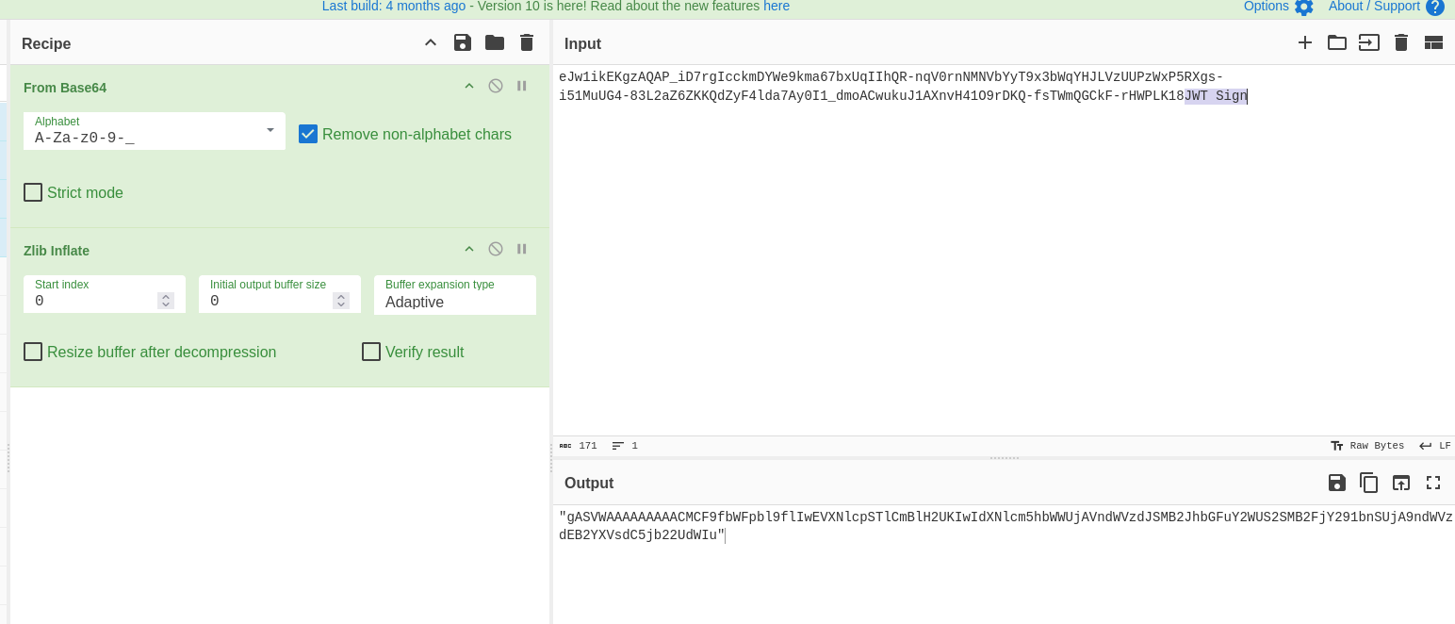Save output to file
The height and width of the screenshot is (624, 1455).
click(1336, 483)
